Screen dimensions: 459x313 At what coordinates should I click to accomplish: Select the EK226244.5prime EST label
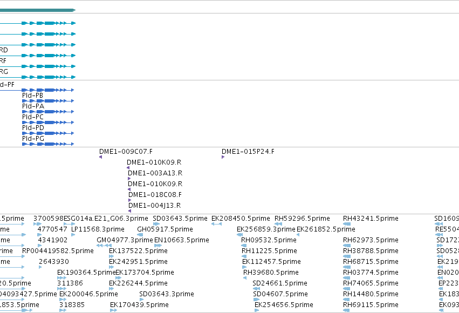pos(138,284)
